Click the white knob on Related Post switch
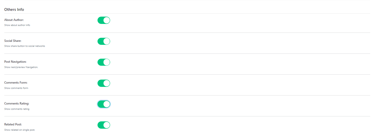This screenshot has width=374, height=139. [x=107, y=125]
